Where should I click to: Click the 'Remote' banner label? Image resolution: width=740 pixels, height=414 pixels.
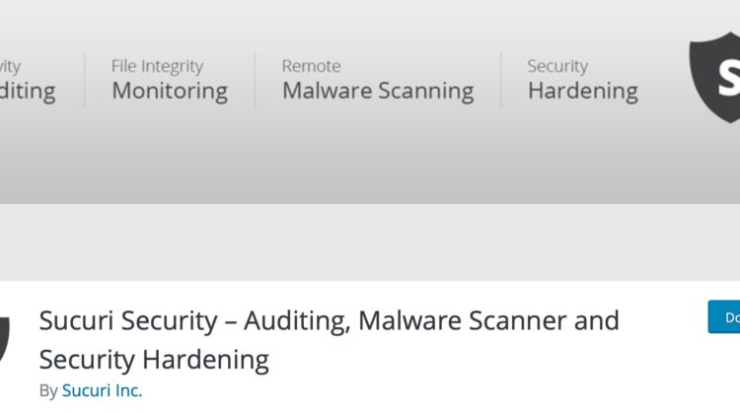click(x=311, y=66)
